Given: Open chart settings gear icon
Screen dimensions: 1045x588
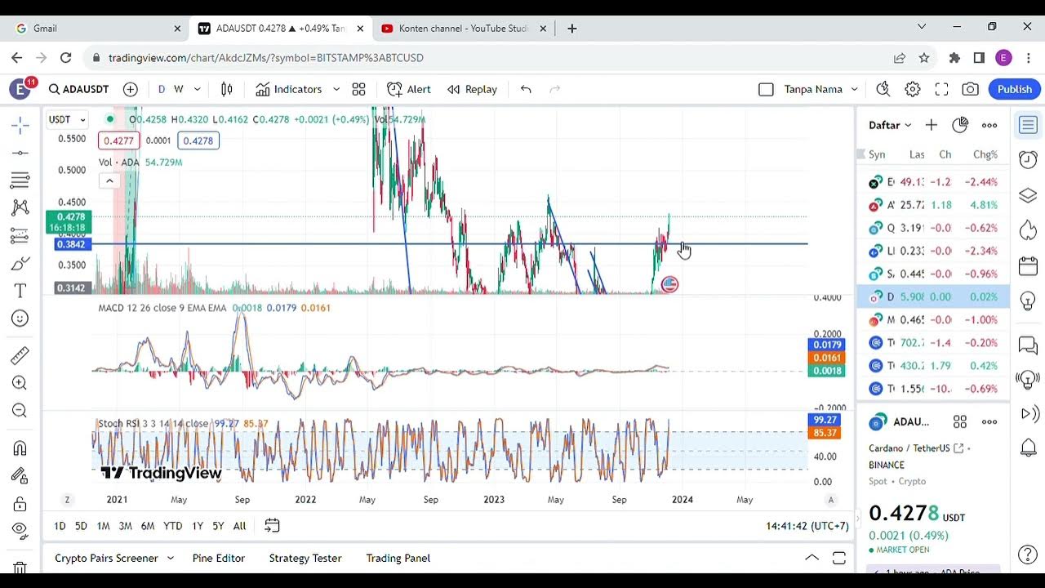Looking at the screenshot, I should 913,89.
